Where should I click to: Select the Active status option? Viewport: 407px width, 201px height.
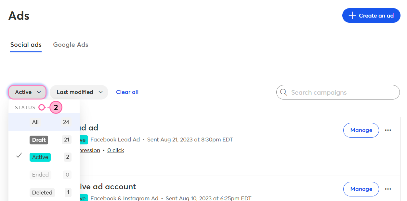(x=44, y=157)
